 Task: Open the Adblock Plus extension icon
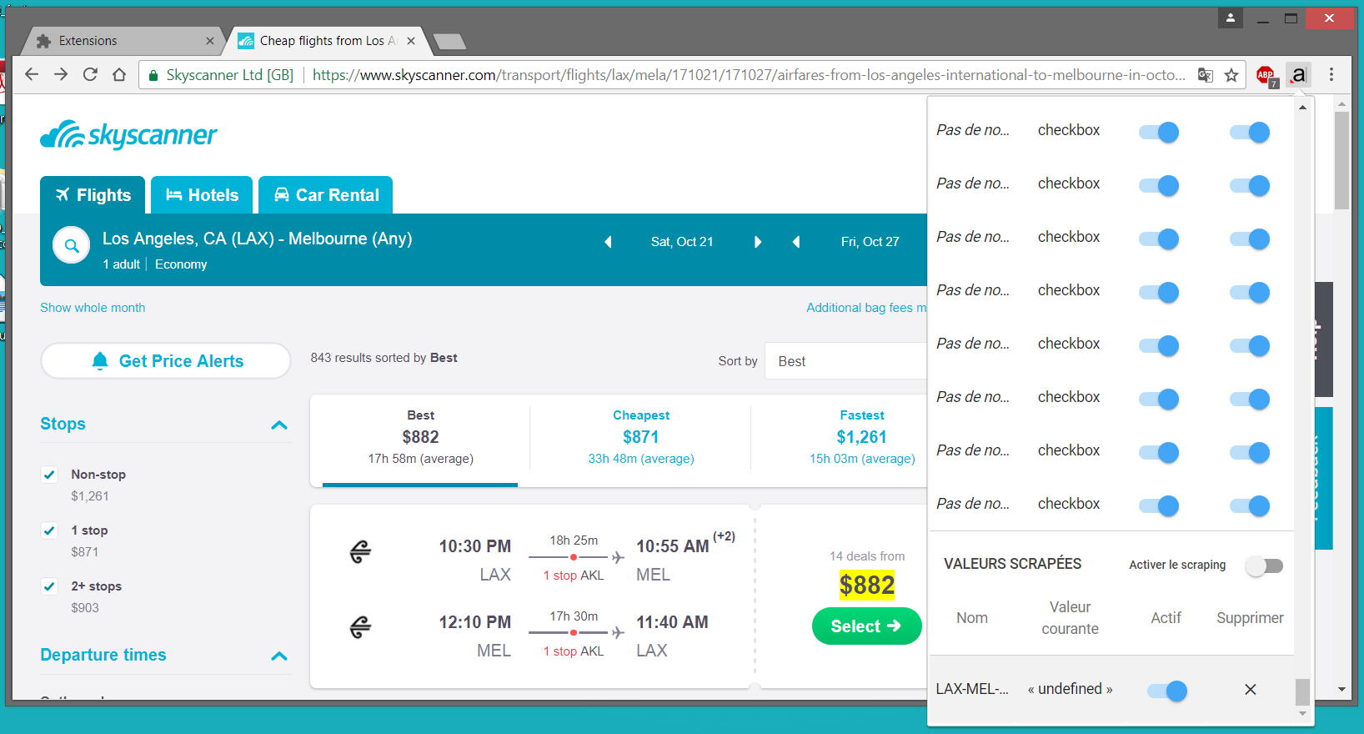1266,75
